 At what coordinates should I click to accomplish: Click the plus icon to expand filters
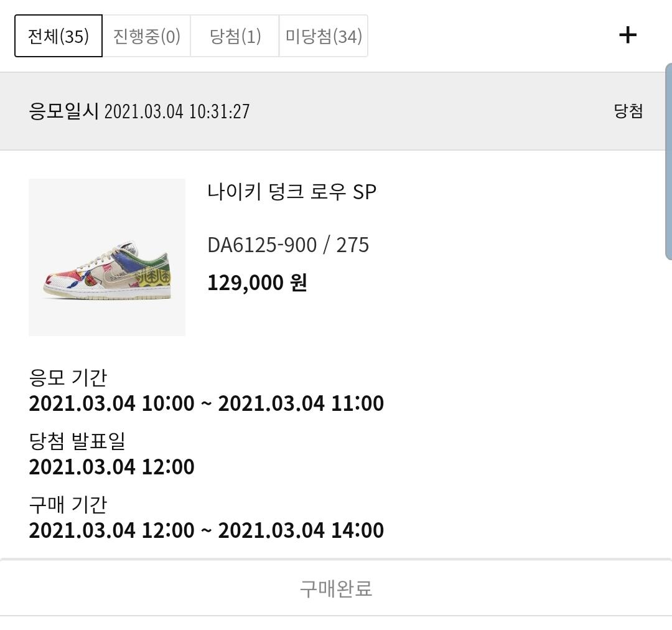pos(627,35)
